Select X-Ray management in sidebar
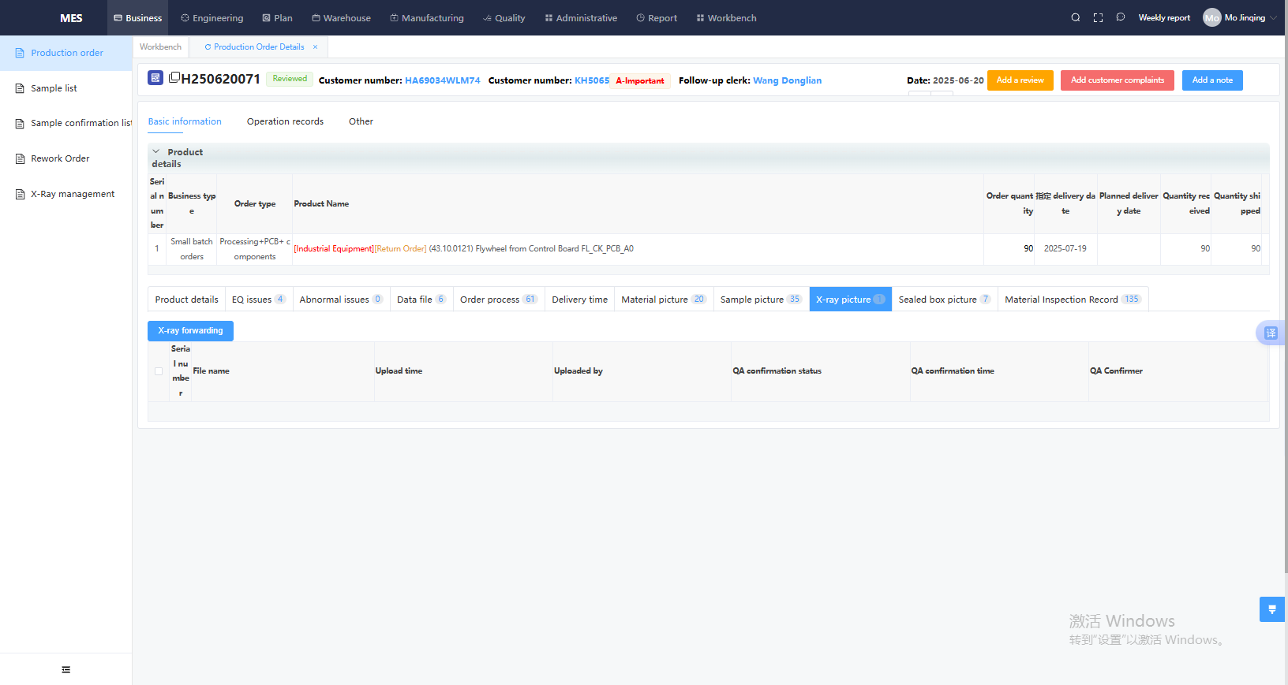1288x685 pixels. [72, 194]
